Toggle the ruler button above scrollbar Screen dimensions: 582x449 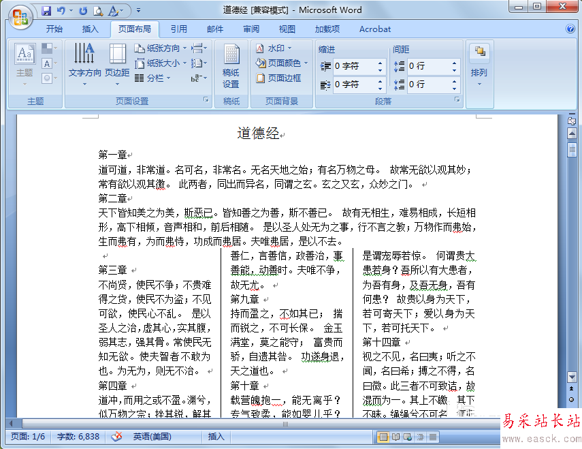pos(572,121)
